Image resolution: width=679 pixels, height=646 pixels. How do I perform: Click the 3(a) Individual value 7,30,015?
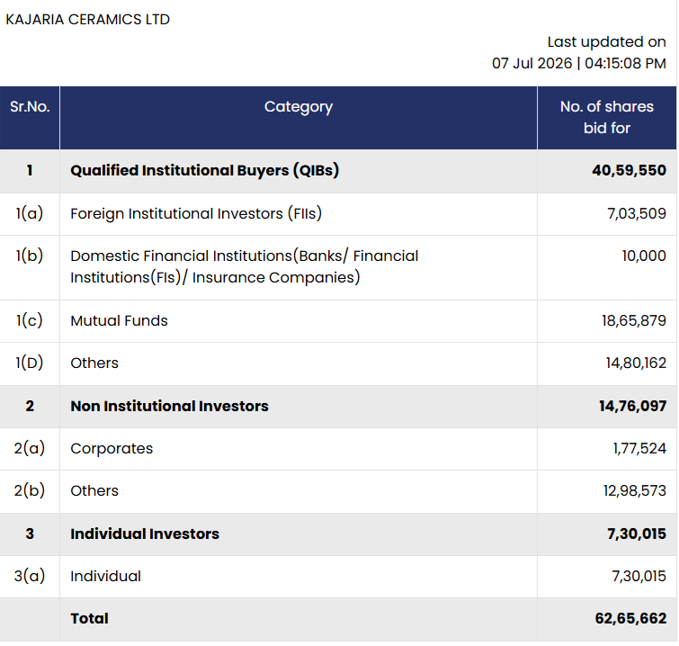pyautogui.click(x=639, y=576)
